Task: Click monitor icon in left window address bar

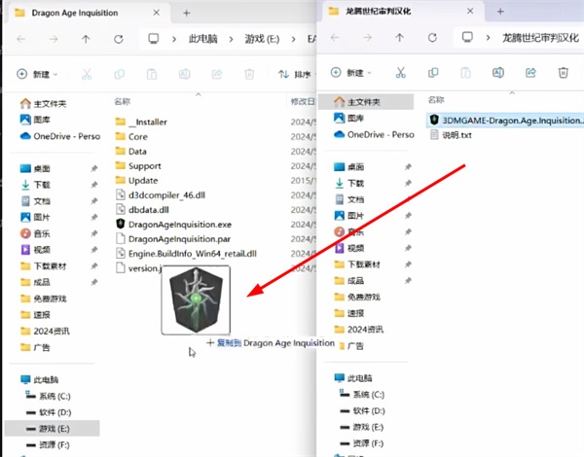Action: [154, 39]
